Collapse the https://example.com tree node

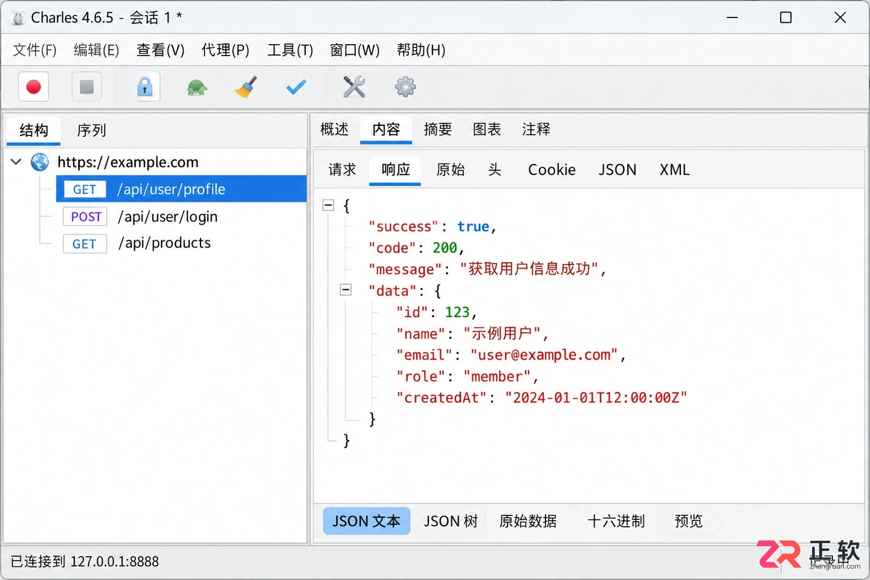click(x=16, y=162)
